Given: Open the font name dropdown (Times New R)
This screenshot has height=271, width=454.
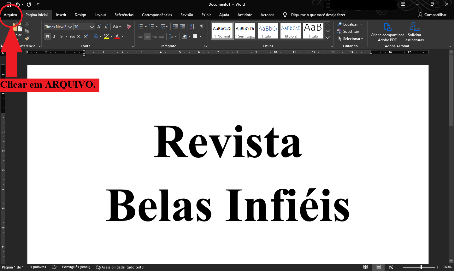Looking at the screenshot, I should [x=70, y=27].
